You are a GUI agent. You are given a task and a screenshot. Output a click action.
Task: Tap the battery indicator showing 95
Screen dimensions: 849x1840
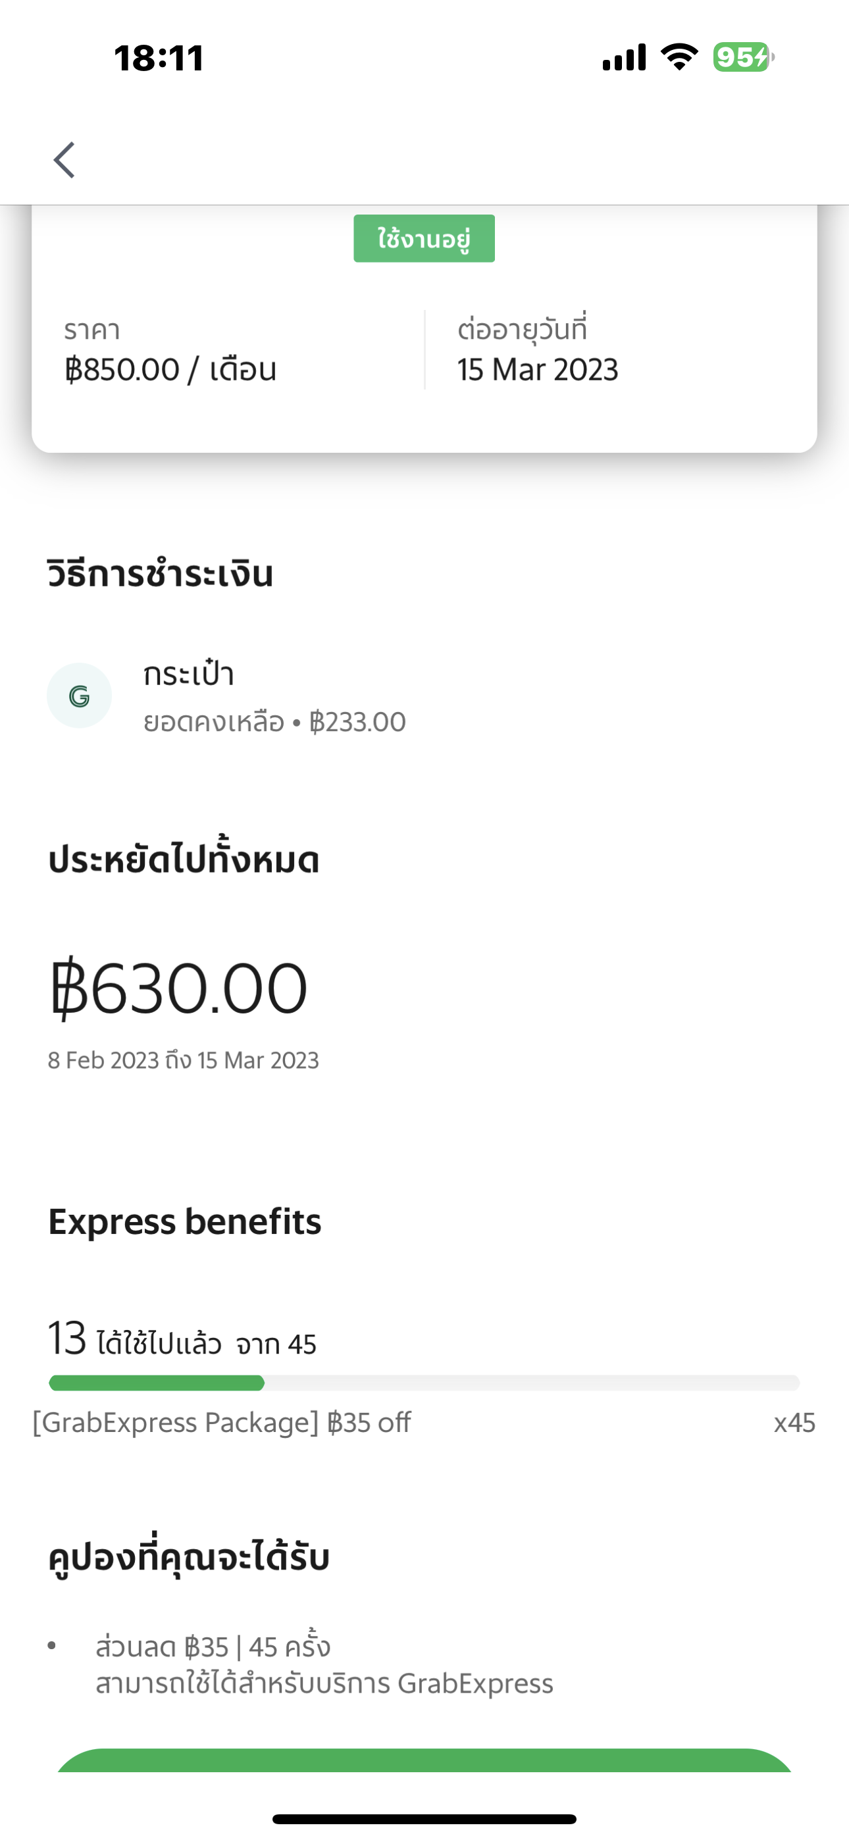pyautogui.click(x=742, y=57)
